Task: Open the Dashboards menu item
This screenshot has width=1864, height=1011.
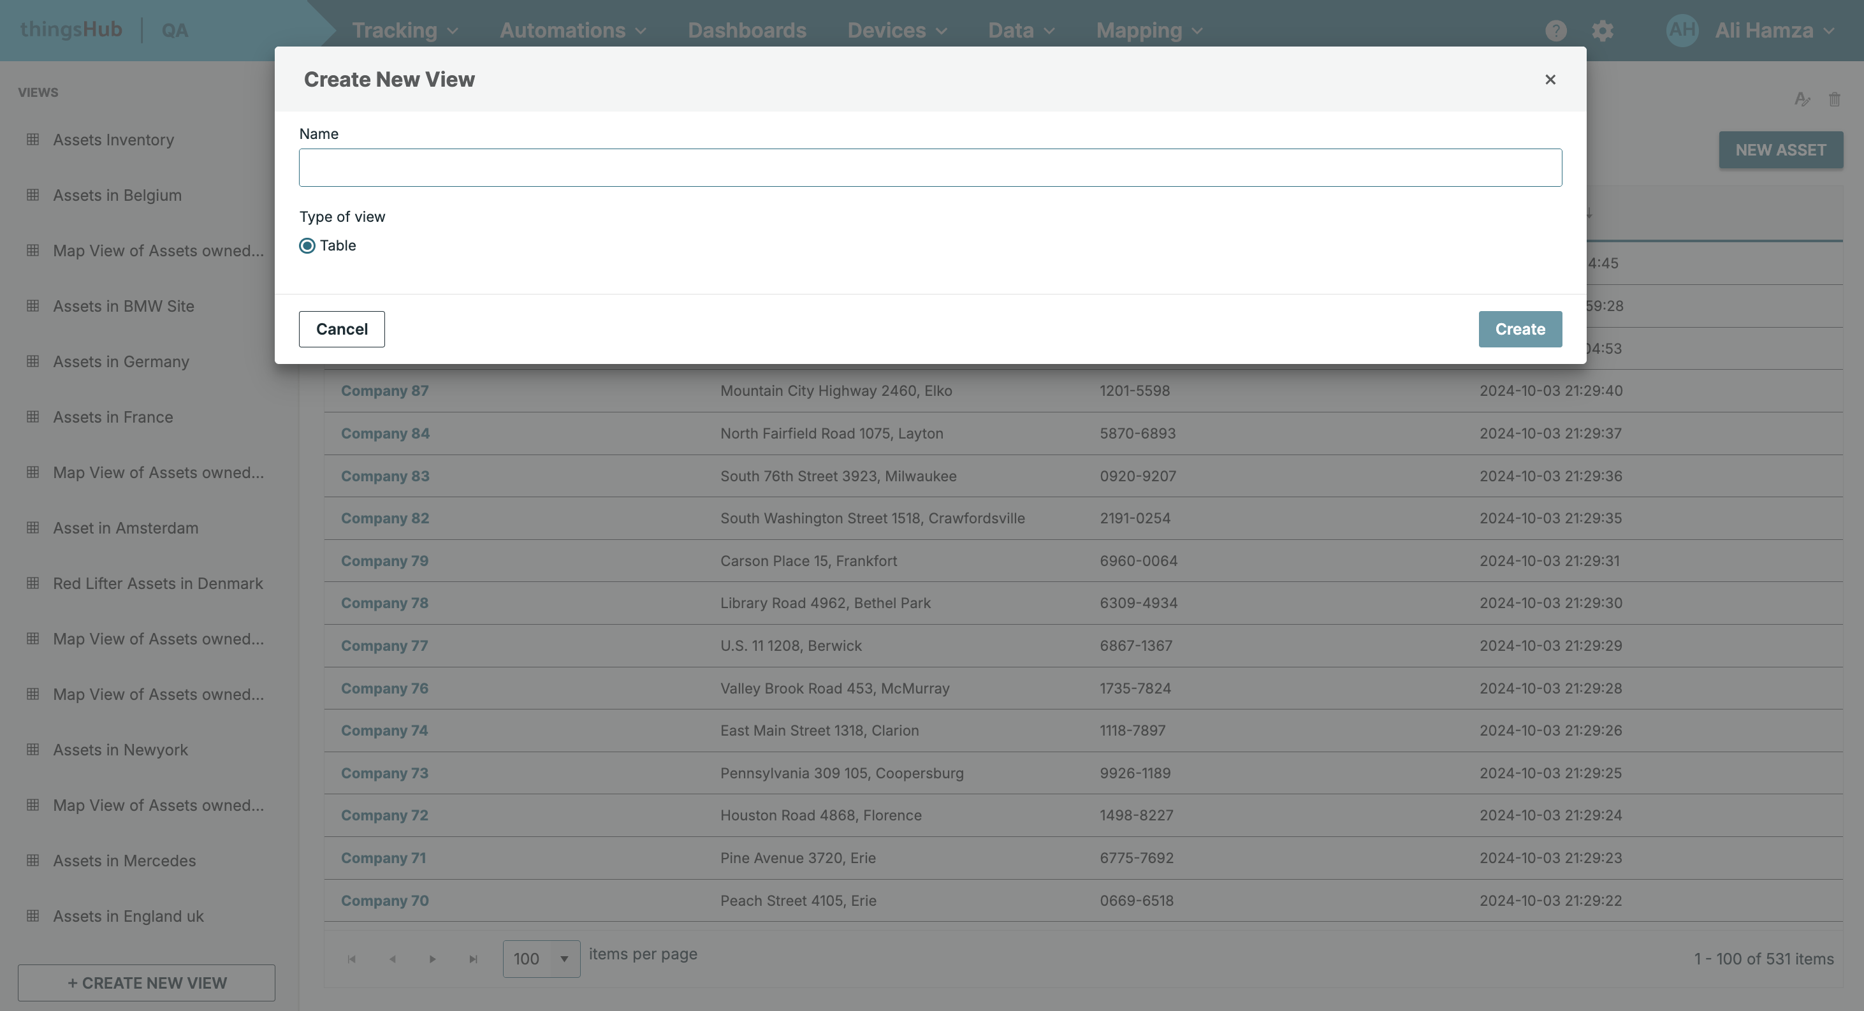Action: pos(746,31)
